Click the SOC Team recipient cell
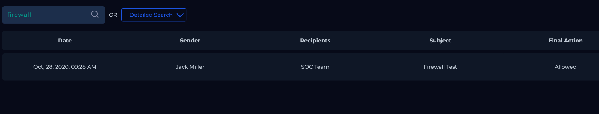This screenshot has height=114, width=599. pos(315,67)
